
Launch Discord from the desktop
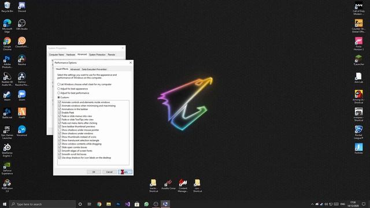pyautogui.click(x=22, y=6)
